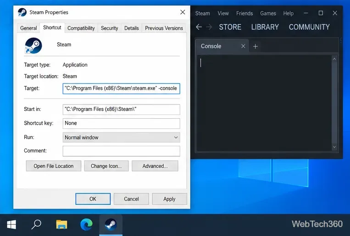Close the Steam window
The width and height of the screenshot is (350, 236).
(x=335, y=13)
